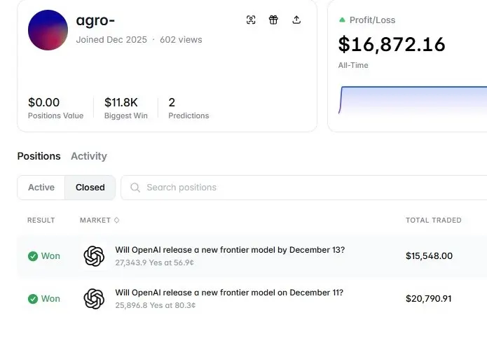
Task: Click green Won checkmark for December 13 row
Action: click(x=33, y=256)
